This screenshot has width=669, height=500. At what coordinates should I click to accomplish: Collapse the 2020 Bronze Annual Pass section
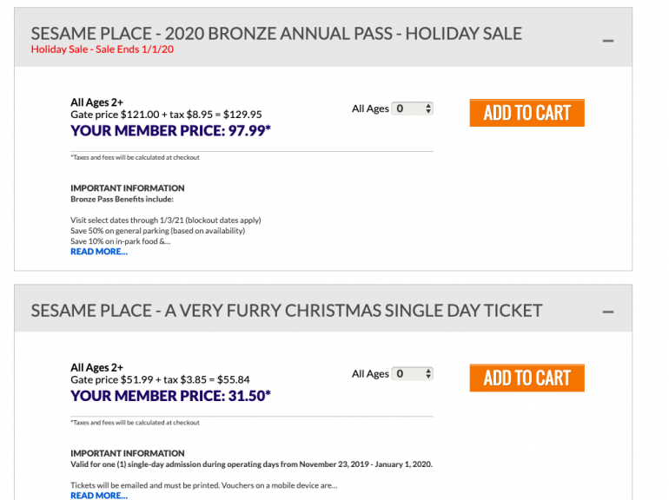pos(608,40)
